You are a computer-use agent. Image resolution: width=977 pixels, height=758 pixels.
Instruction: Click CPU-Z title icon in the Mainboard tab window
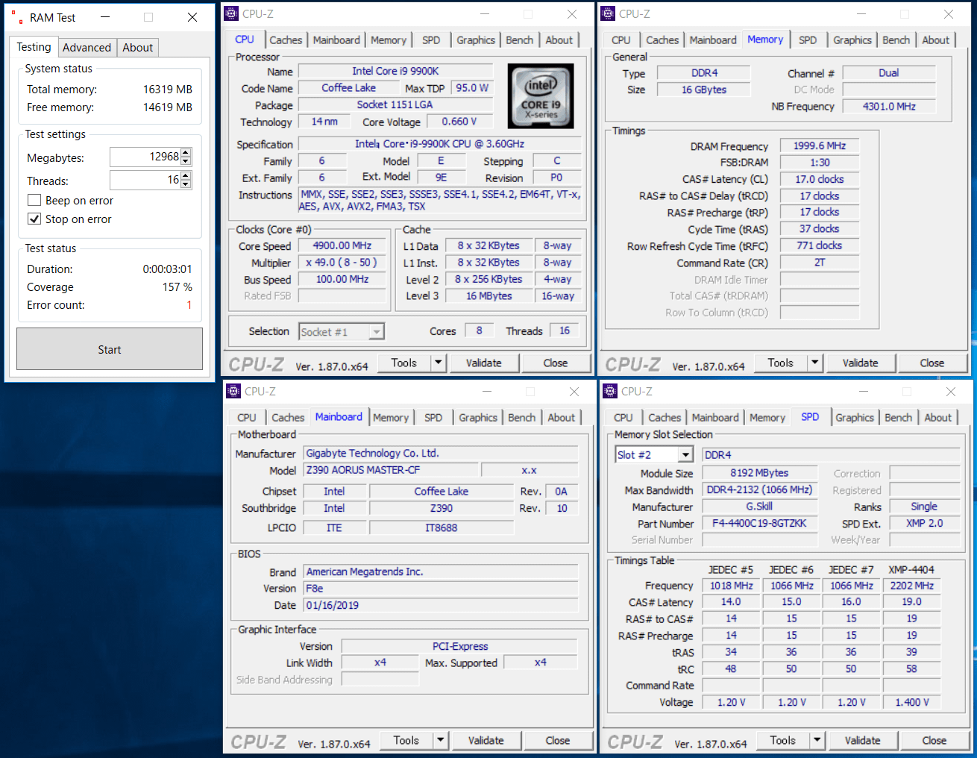pyautogui.click(x=233, y=391)
